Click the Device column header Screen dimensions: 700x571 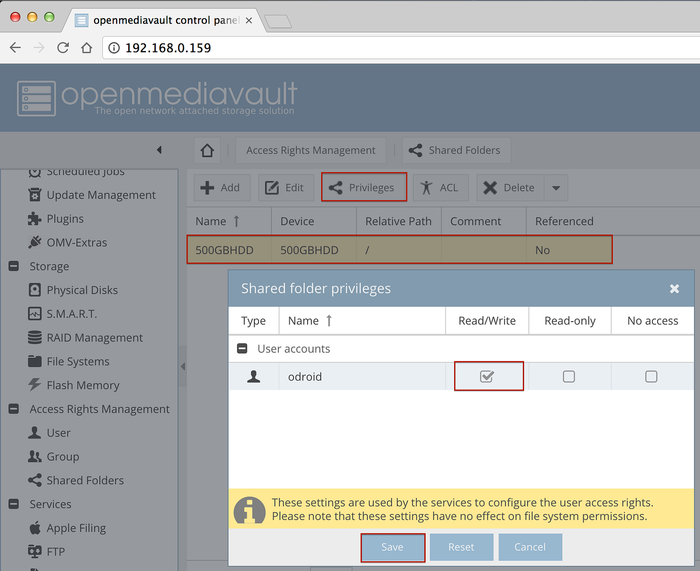(314, 221)
